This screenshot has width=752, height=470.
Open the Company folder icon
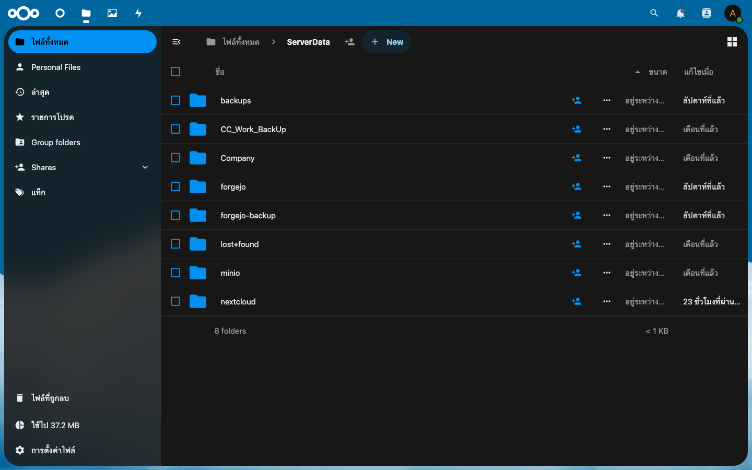(198, 158)
